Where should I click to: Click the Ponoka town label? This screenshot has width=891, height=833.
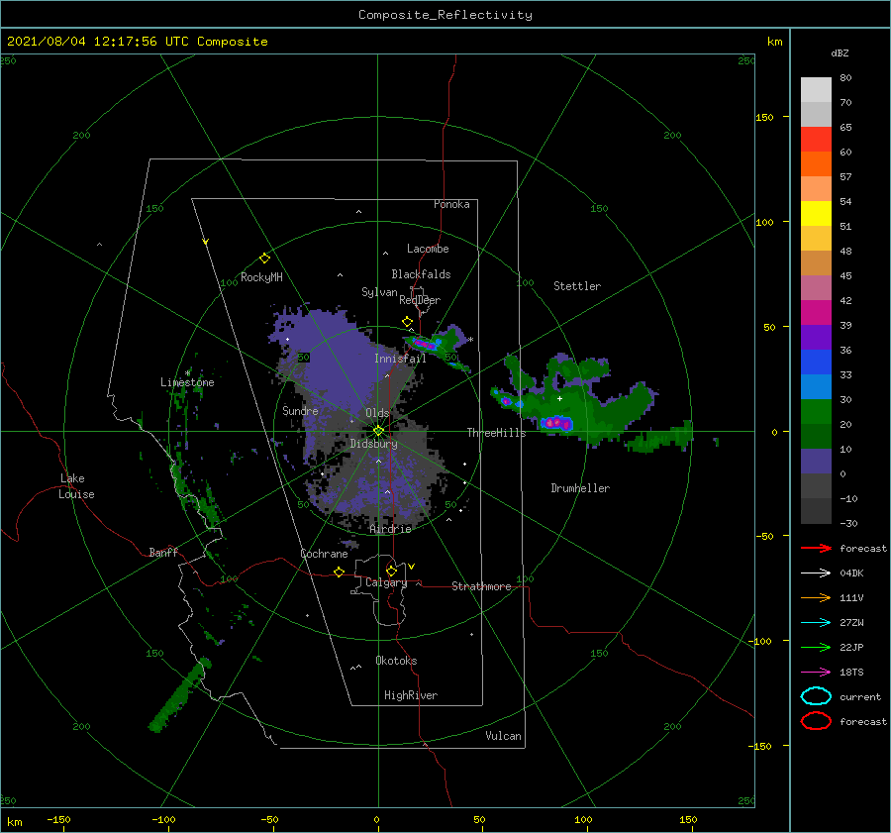pos(451,204)
